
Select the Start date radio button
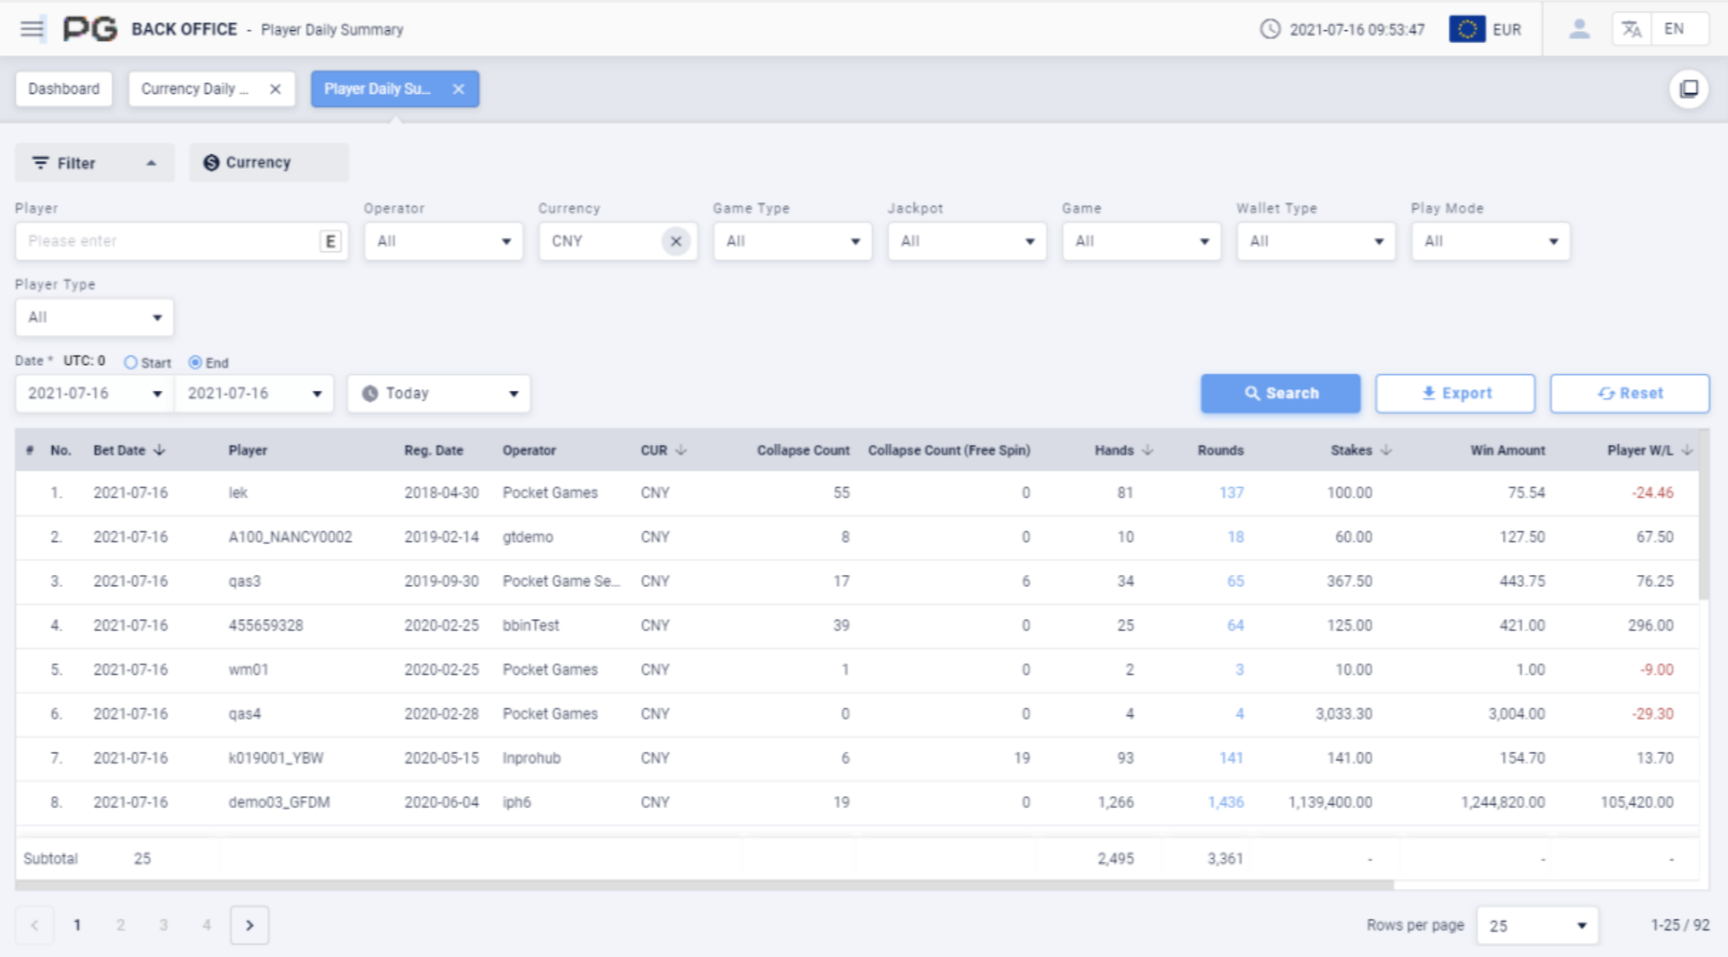pos(131,362)
